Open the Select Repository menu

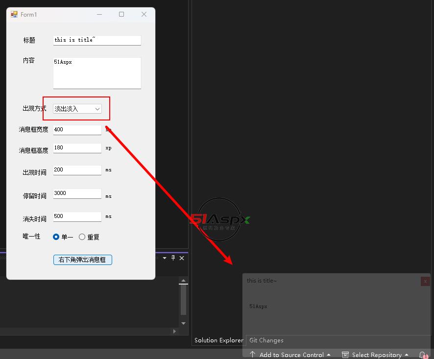375,355
